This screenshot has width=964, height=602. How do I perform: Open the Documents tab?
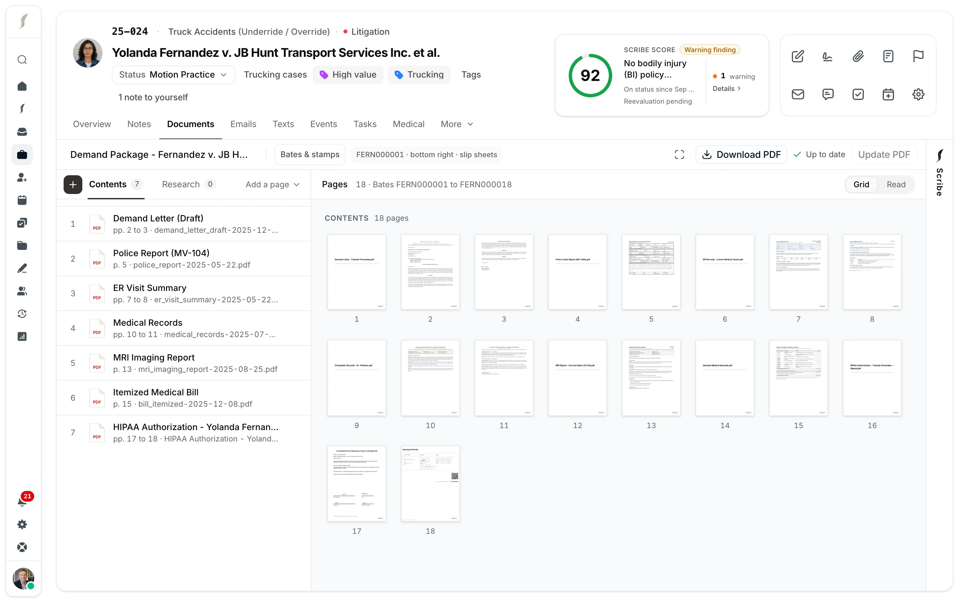pyautogui.click(x=190, y=124)
